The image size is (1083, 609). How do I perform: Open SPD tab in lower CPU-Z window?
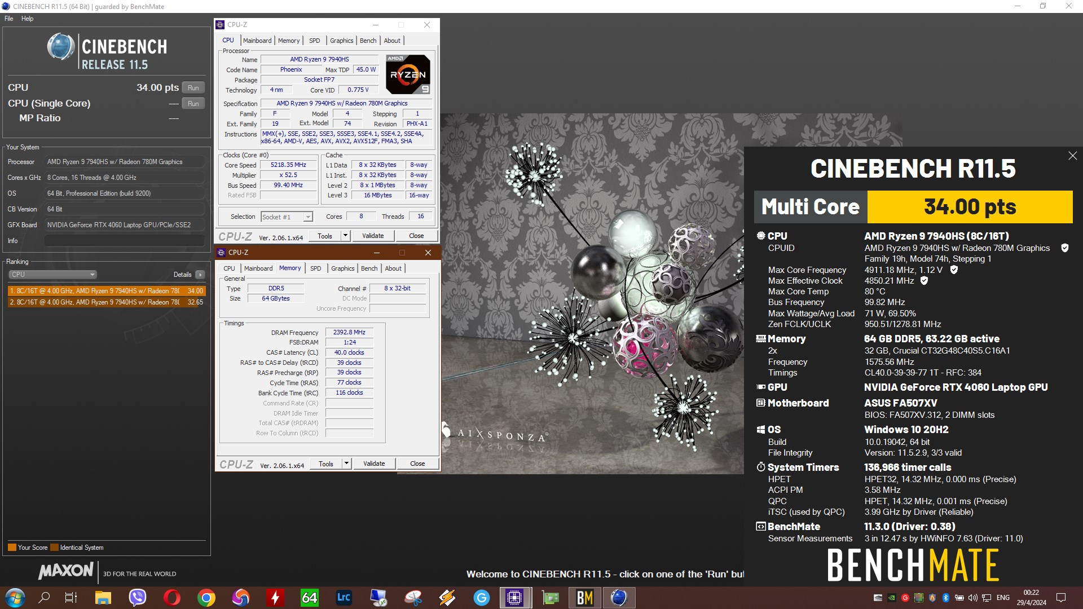click(x=316, y=268)
